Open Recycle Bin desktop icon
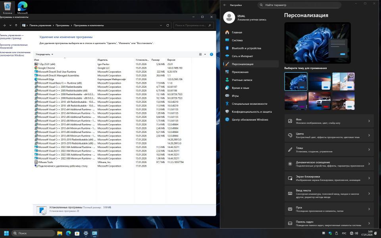This screenshot has height=238, width=381. click(x=8, y=7)
